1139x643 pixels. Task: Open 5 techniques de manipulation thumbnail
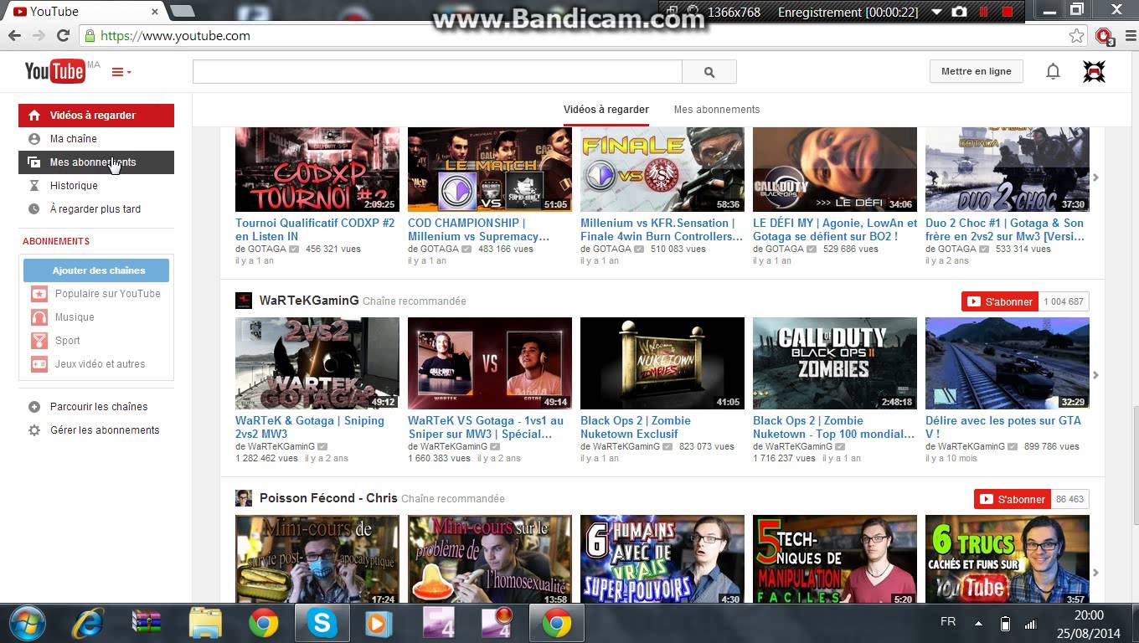coord(835,559)
